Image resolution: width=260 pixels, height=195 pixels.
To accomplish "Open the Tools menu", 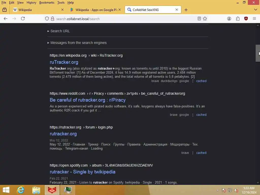I will 61,3.
